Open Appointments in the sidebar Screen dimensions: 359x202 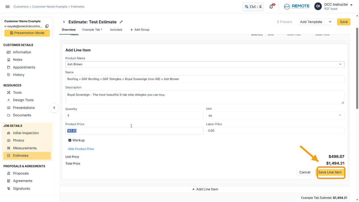coord(24,67)
